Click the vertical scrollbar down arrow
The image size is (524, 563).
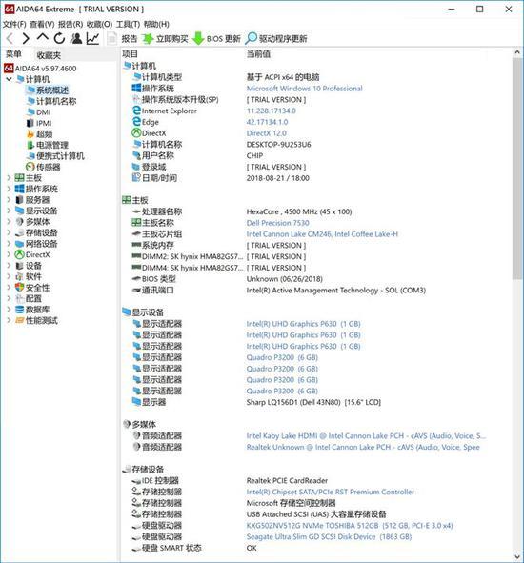(517, 557)
